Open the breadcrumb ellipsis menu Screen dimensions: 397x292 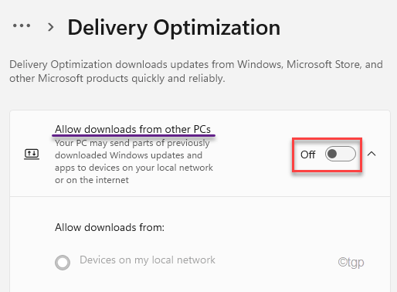pos(22,25)
